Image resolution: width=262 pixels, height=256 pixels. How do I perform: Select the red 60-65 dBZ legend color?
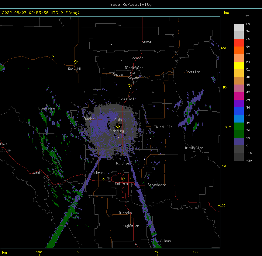pos(239,43)
